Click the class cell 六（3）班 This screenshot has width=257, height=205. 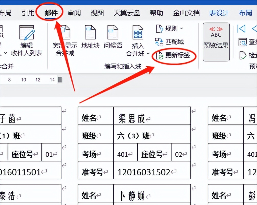click(x=152, y=134)
